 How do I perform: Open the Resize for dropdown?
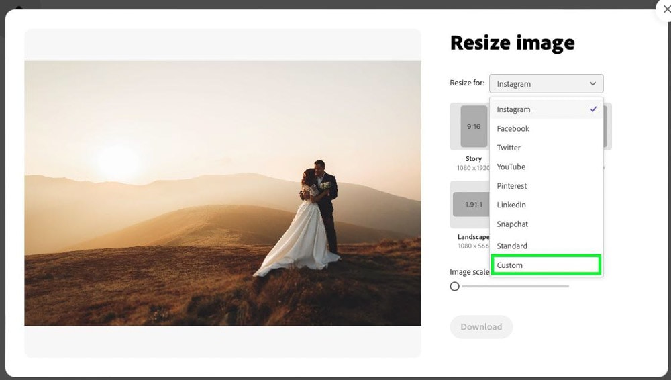point(546,83)
